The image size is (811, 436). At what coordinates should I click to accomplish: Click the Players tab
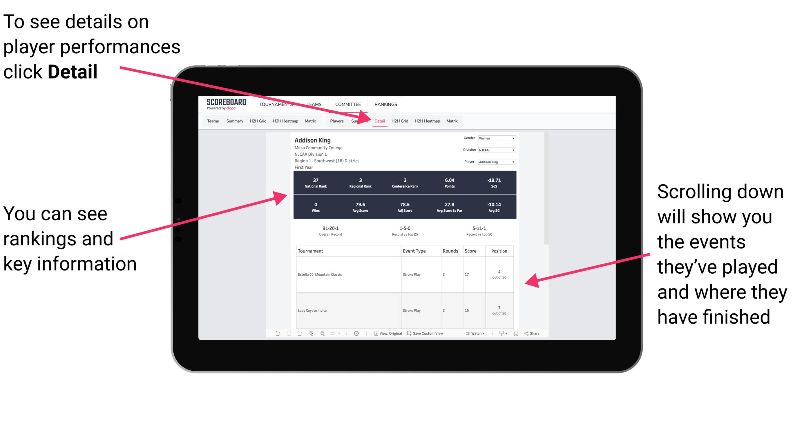335,121
